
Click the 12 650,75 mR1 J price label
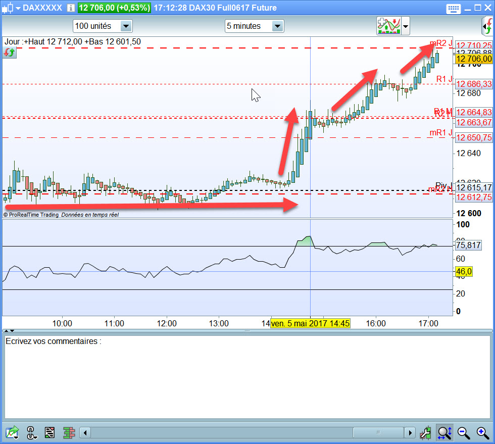pyautogui.click(x=474, y=138)
